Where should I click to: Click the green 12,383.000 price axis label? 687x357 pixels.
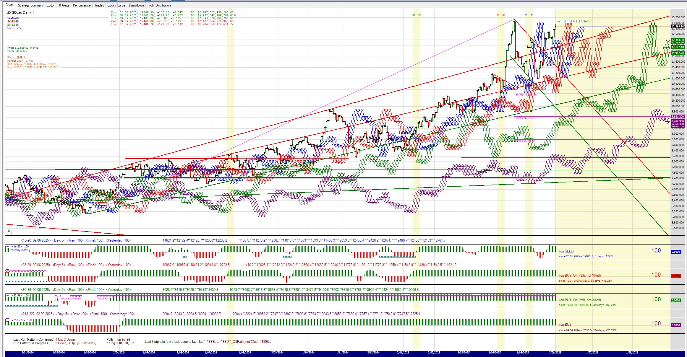click(678, 40)
